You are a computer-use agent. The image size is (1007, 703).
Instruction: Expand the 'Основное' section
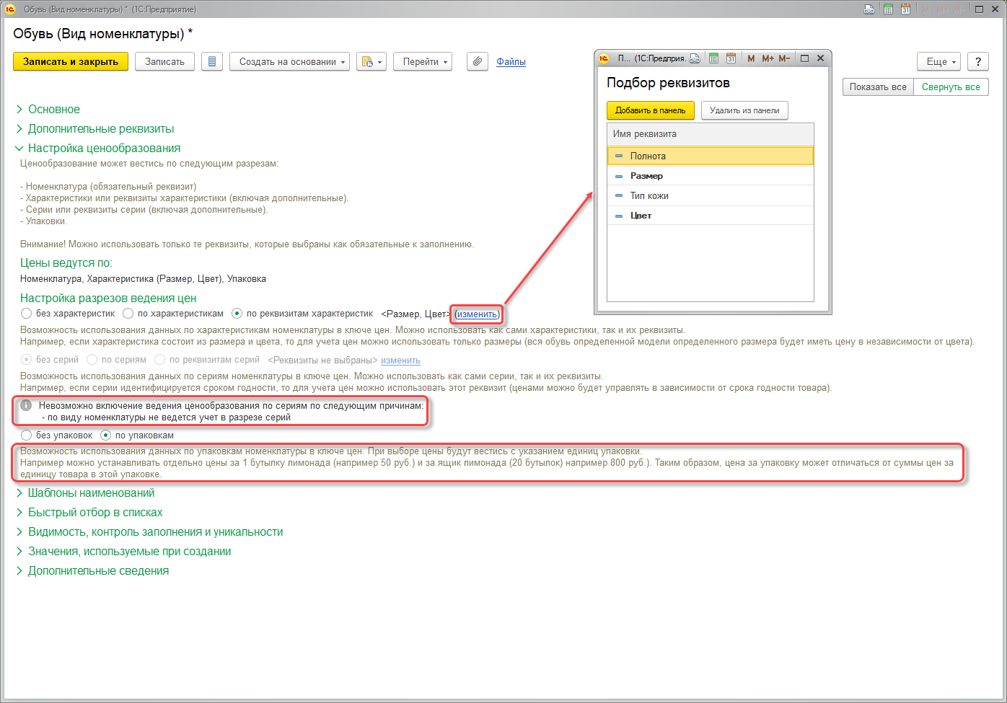click(53, 110)
